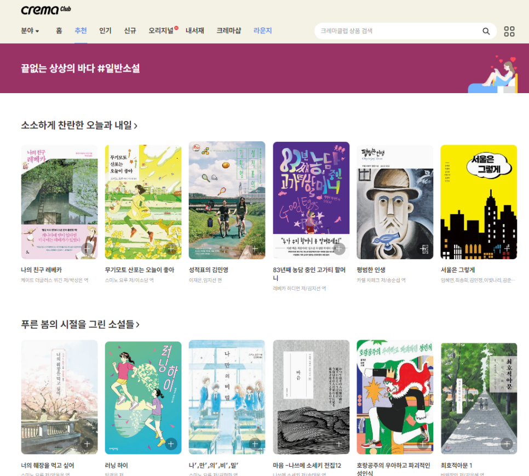
Task: Click title link 83년째 농담 중인 고가티 할머니
Action: [x=309, y=274]
